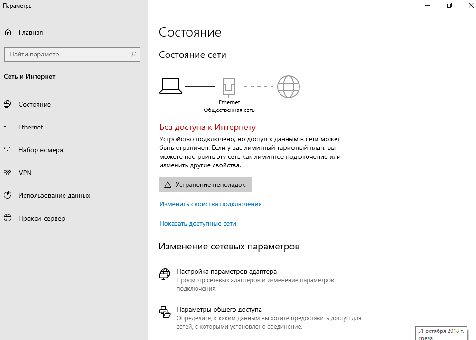Click the Устранение неполадок button

click(x=205, y=184)
